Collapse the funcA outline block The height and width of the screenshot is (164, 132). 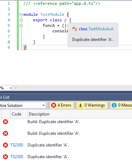point(21,25)
